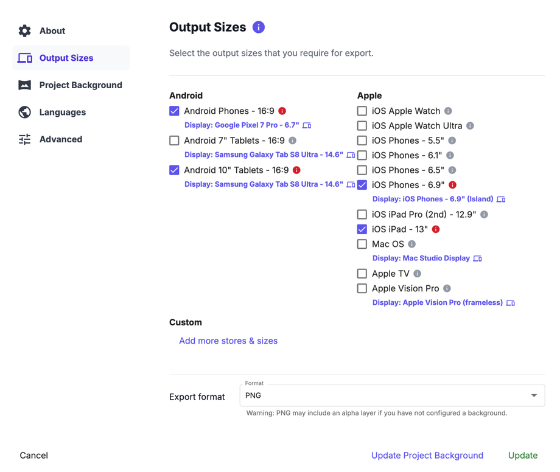The width and height of the screenshot is (560, 472).
Task: Click Add more stores & sizes link
Action: point(228,341)
